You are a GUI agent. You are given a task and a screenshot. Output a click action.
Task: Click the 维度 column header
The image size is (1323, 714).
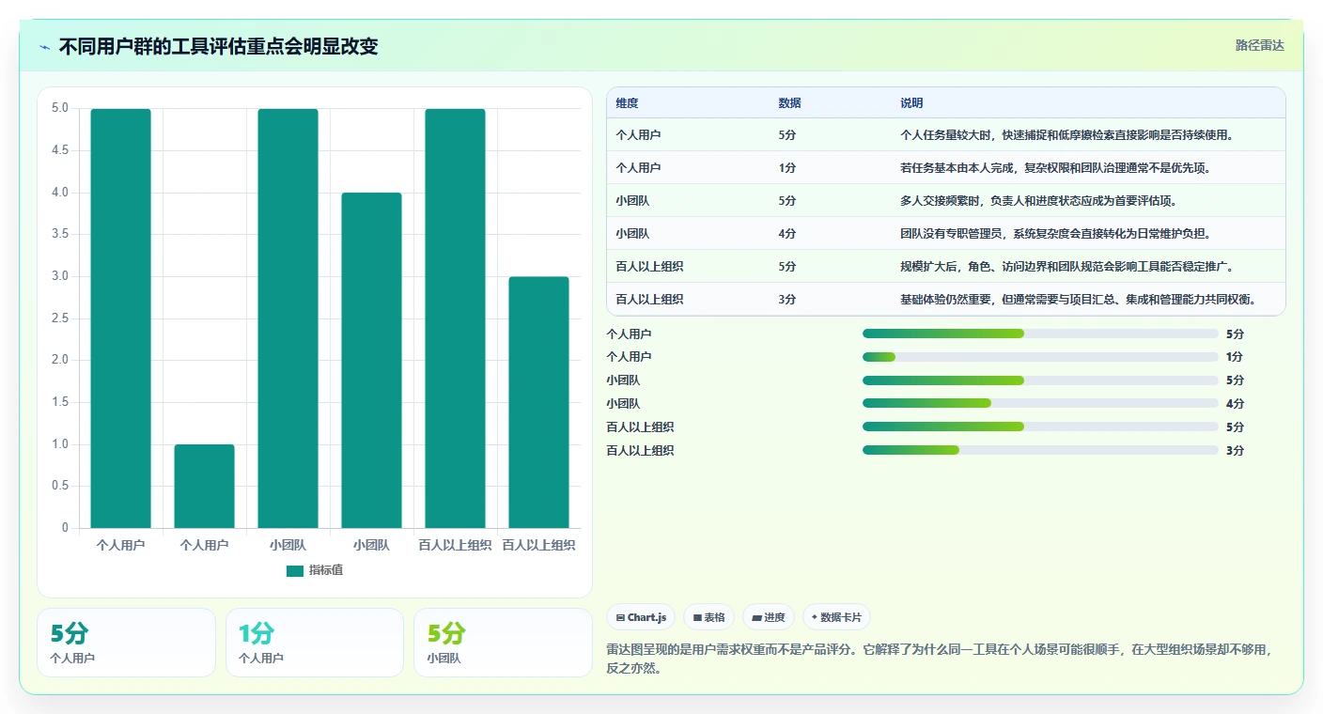[x=627, y=103]
